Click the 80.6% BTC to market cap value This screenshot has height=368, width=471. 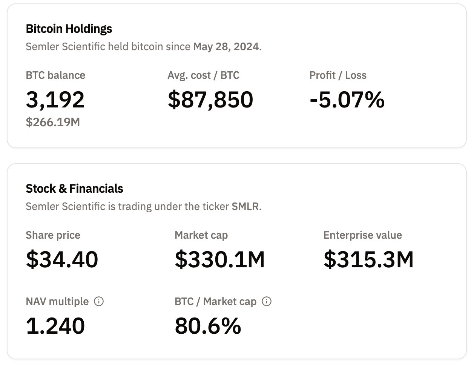click(208, 326)
